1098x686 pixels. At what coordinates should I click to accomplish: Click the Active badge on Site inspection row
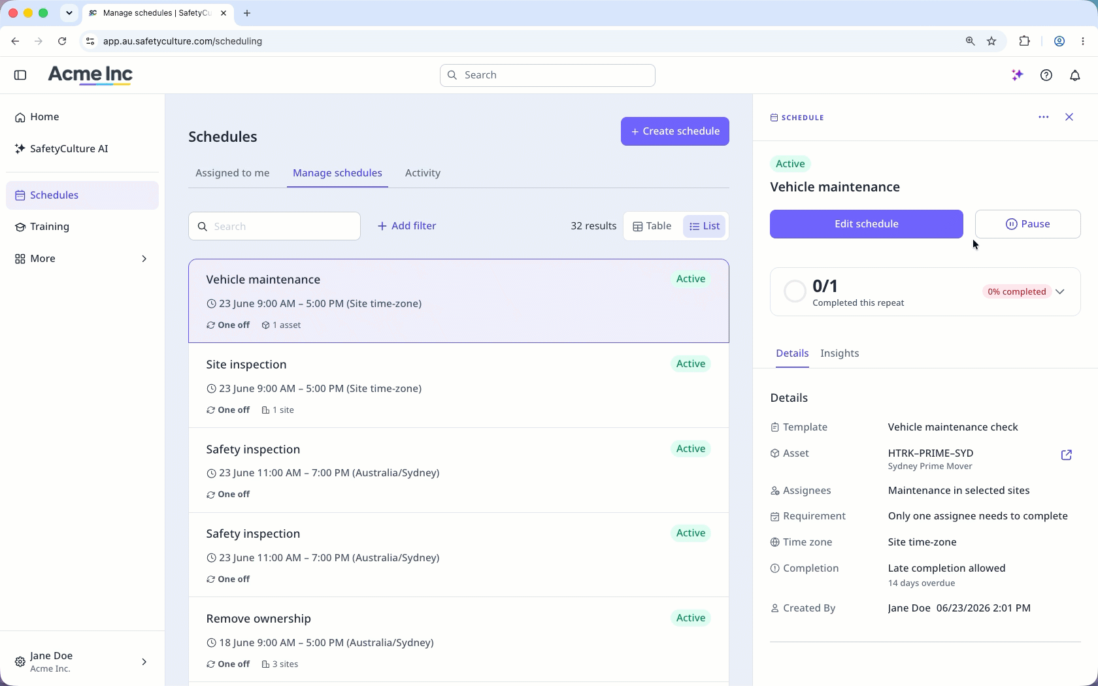pyautogui.click(x=691, y=364)
